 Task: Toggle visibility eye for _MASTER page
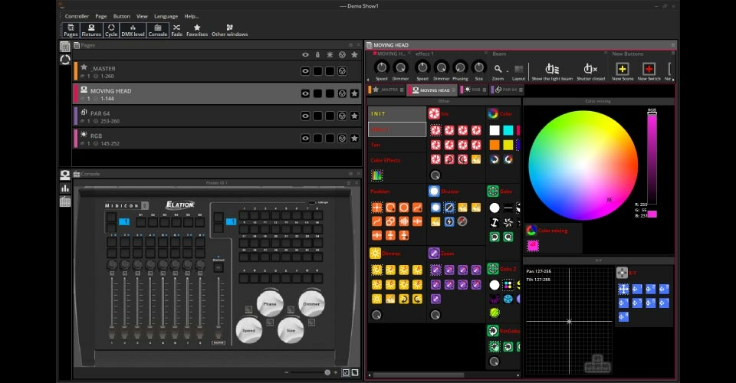coord(305,71)
